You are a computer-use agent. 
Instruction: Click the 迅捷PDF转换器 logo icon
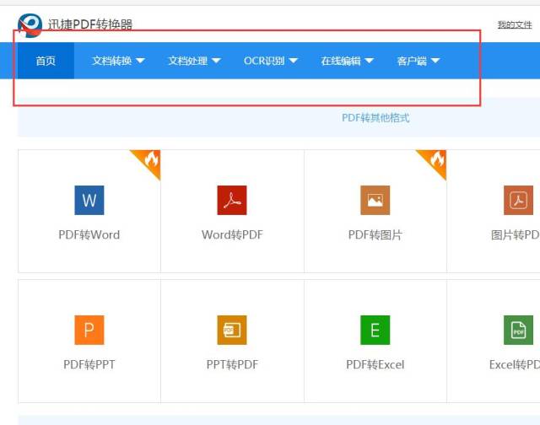(30, 25)
